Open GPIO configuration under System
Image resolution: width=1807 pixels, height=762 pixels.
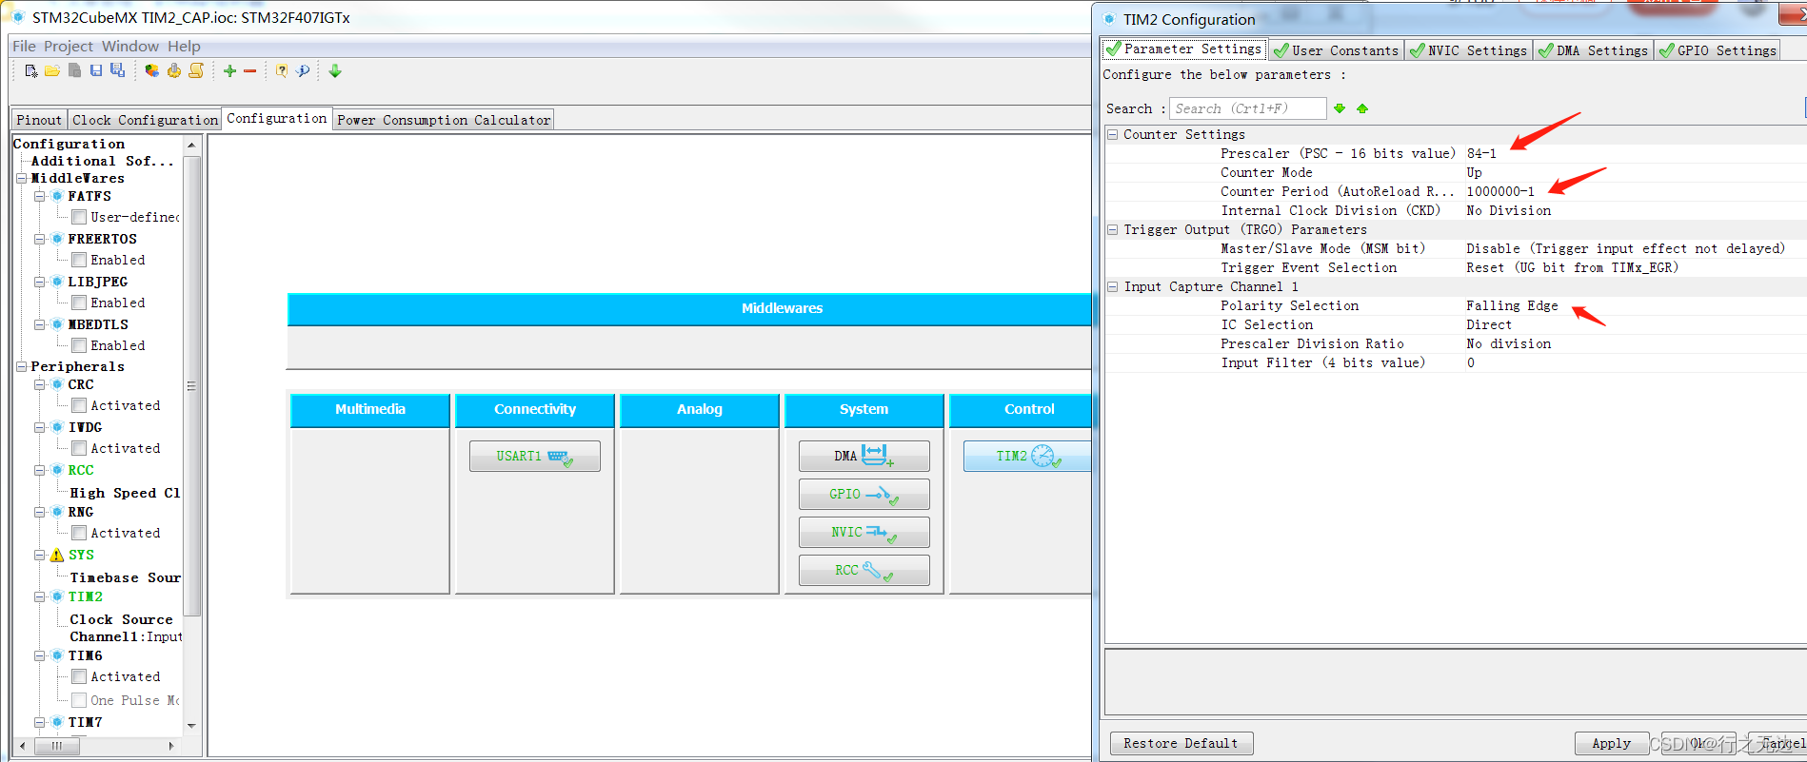point(864,495)
